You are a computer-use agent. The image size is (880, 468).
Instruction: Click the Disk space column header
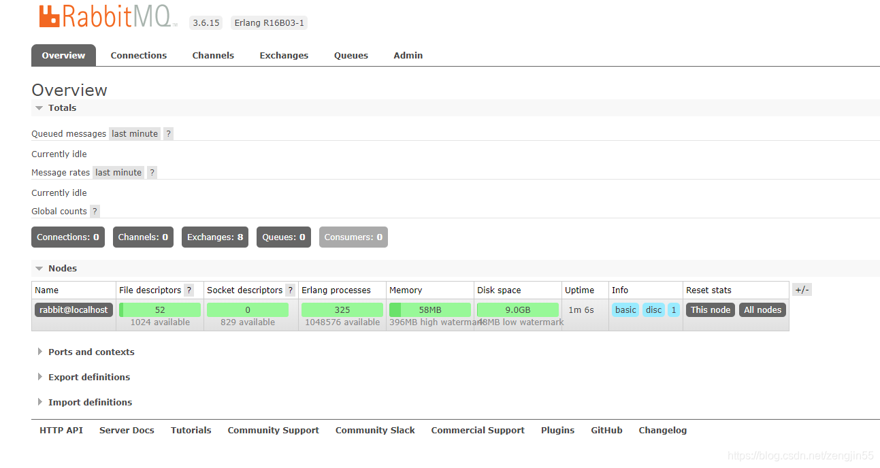pos(499,290)
